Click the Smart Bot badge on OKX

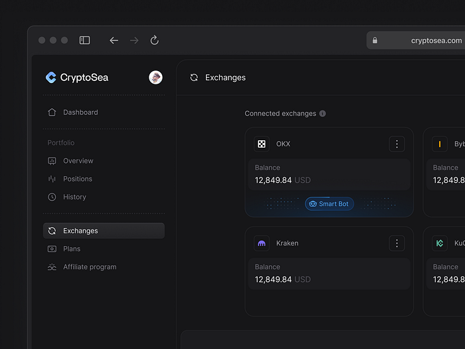pos(329,204)
